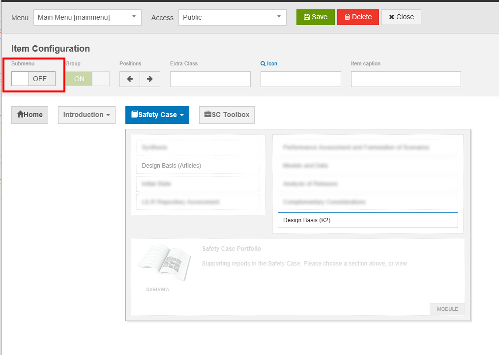Click the overview book thumbnail
This screenshot has height=355, width=499.
(164, 263)
